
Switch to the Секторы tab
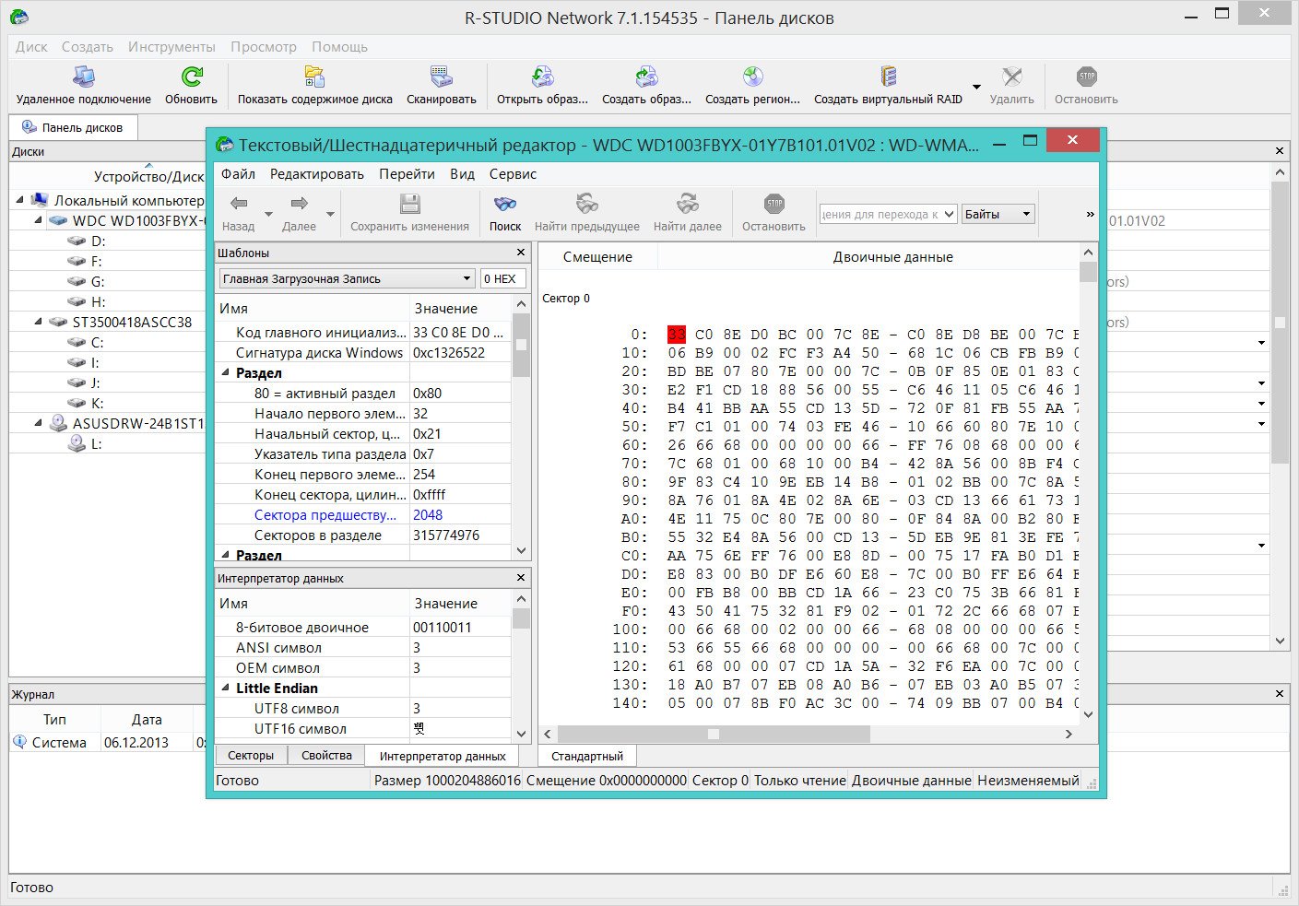point(251,755)
